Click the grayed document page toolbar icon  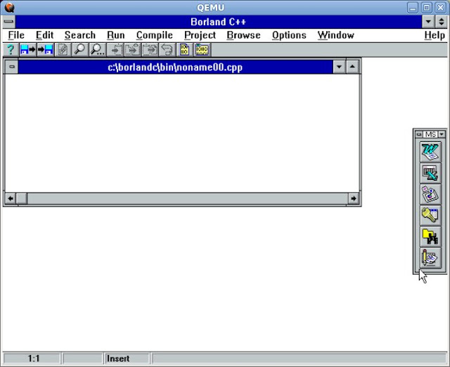63,50
